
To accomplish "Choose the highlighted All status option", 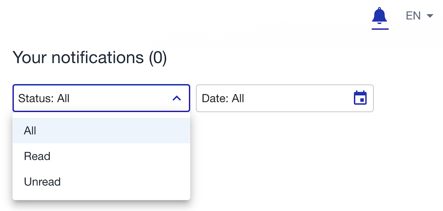I will (x=101, y=131).
